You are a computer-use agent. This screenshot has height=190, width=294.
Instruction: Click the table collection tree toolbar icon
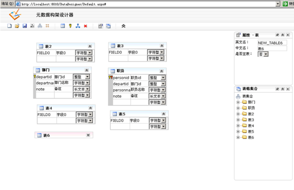click(40, 26)
